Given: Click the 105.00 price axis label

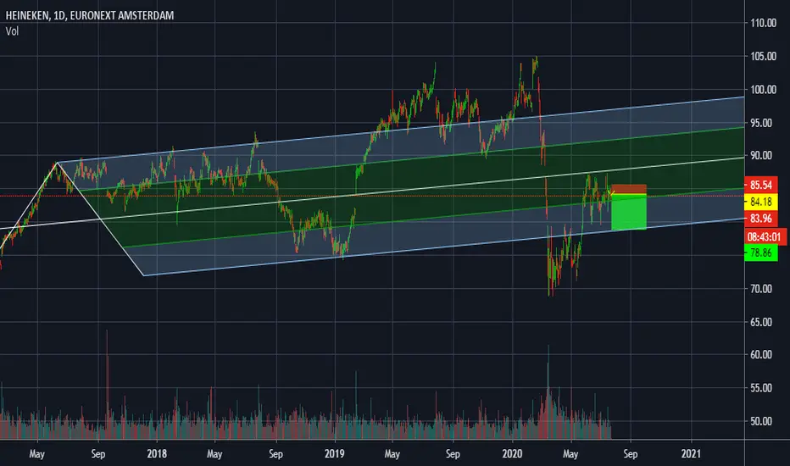Looking at the screenshot, I should (763, 57).
